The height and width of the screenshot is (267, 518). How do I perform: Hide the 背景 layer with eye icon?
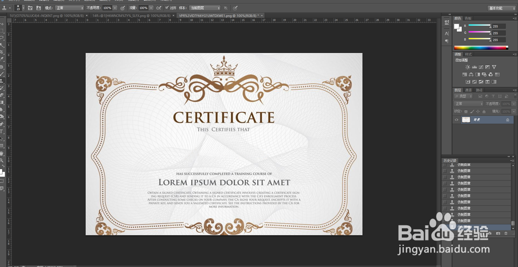coord(457,120)
